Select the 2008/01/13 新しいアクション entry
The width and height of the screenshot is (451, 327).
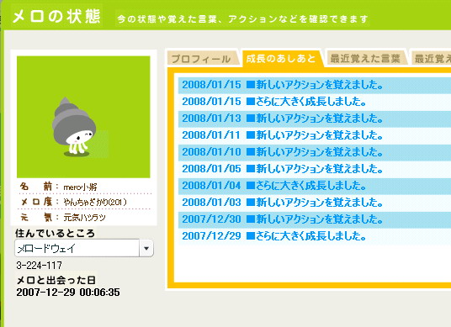click(315, 119)
